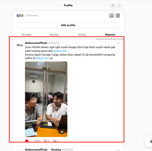Open more options on the 05/04/26 post

(x=118, y=43)
